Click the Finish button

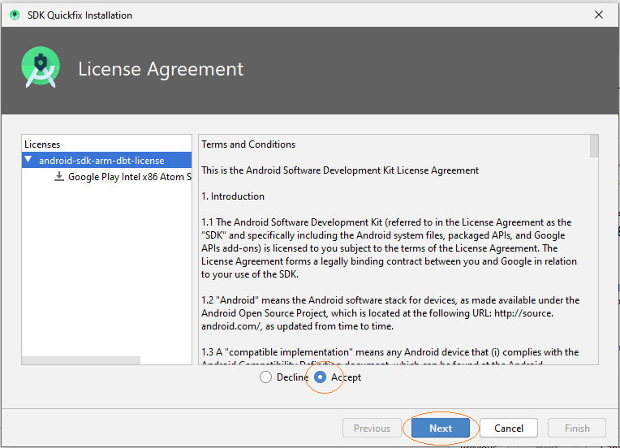(x=577, y=429)
